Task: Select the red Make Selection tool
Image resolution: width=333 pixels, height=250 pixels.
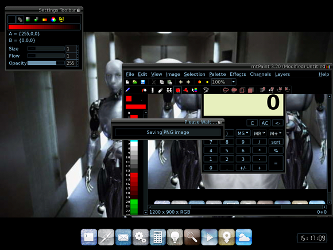Action: tap(177, 90)
